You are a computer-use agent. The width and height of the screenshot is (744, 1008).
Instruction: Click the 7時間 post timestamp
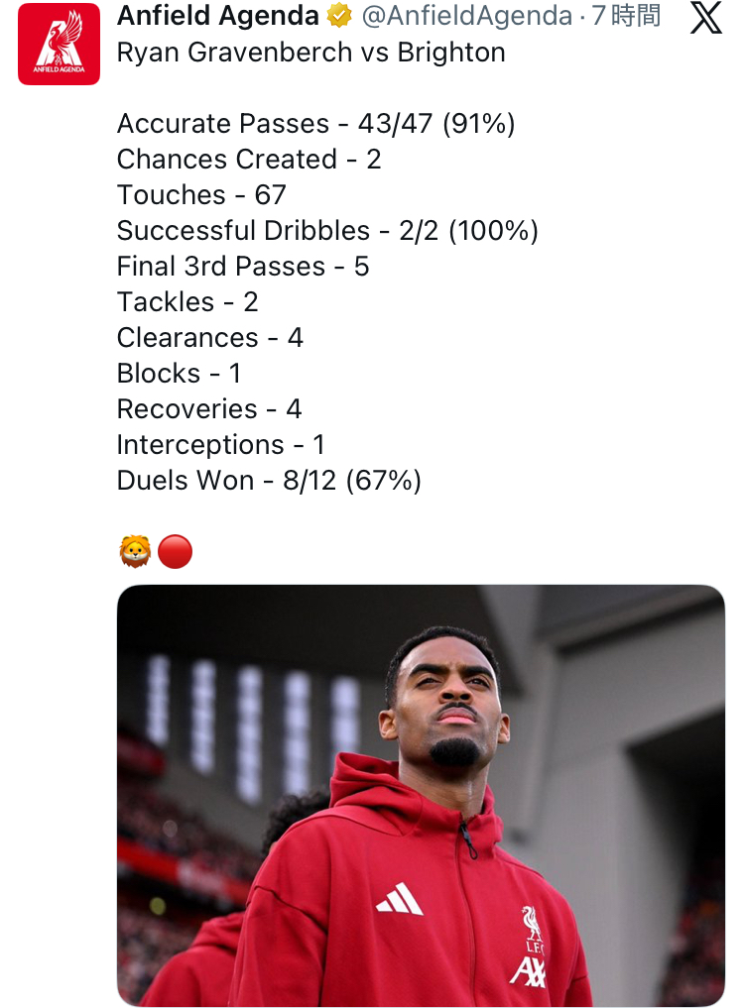click(x=626, y=16)
